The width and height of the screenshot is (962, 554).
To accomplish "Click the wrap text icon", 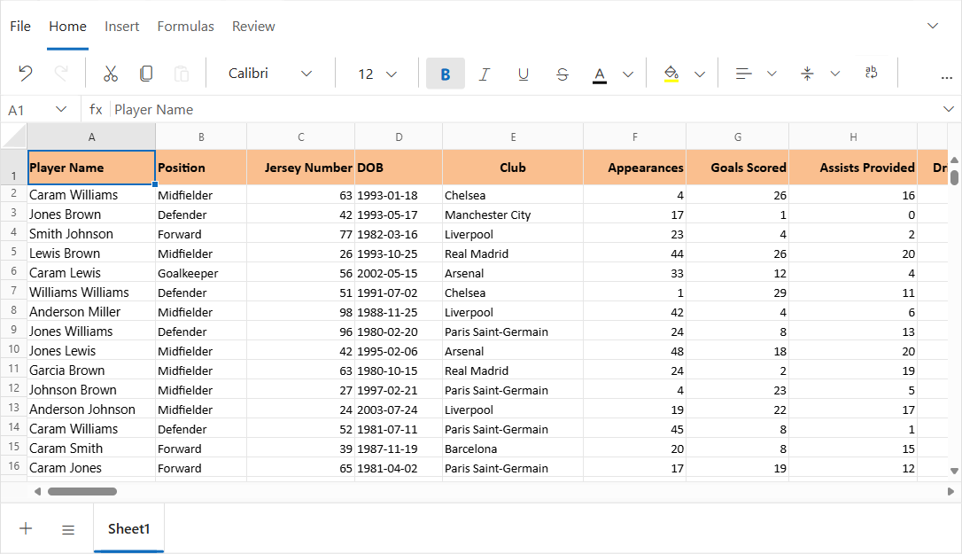I will 871,73.
